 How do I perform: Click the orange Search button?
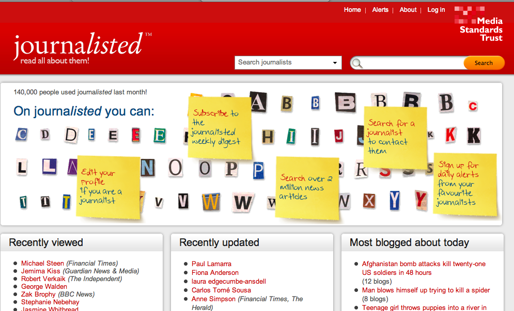click(x=484, y=63)
